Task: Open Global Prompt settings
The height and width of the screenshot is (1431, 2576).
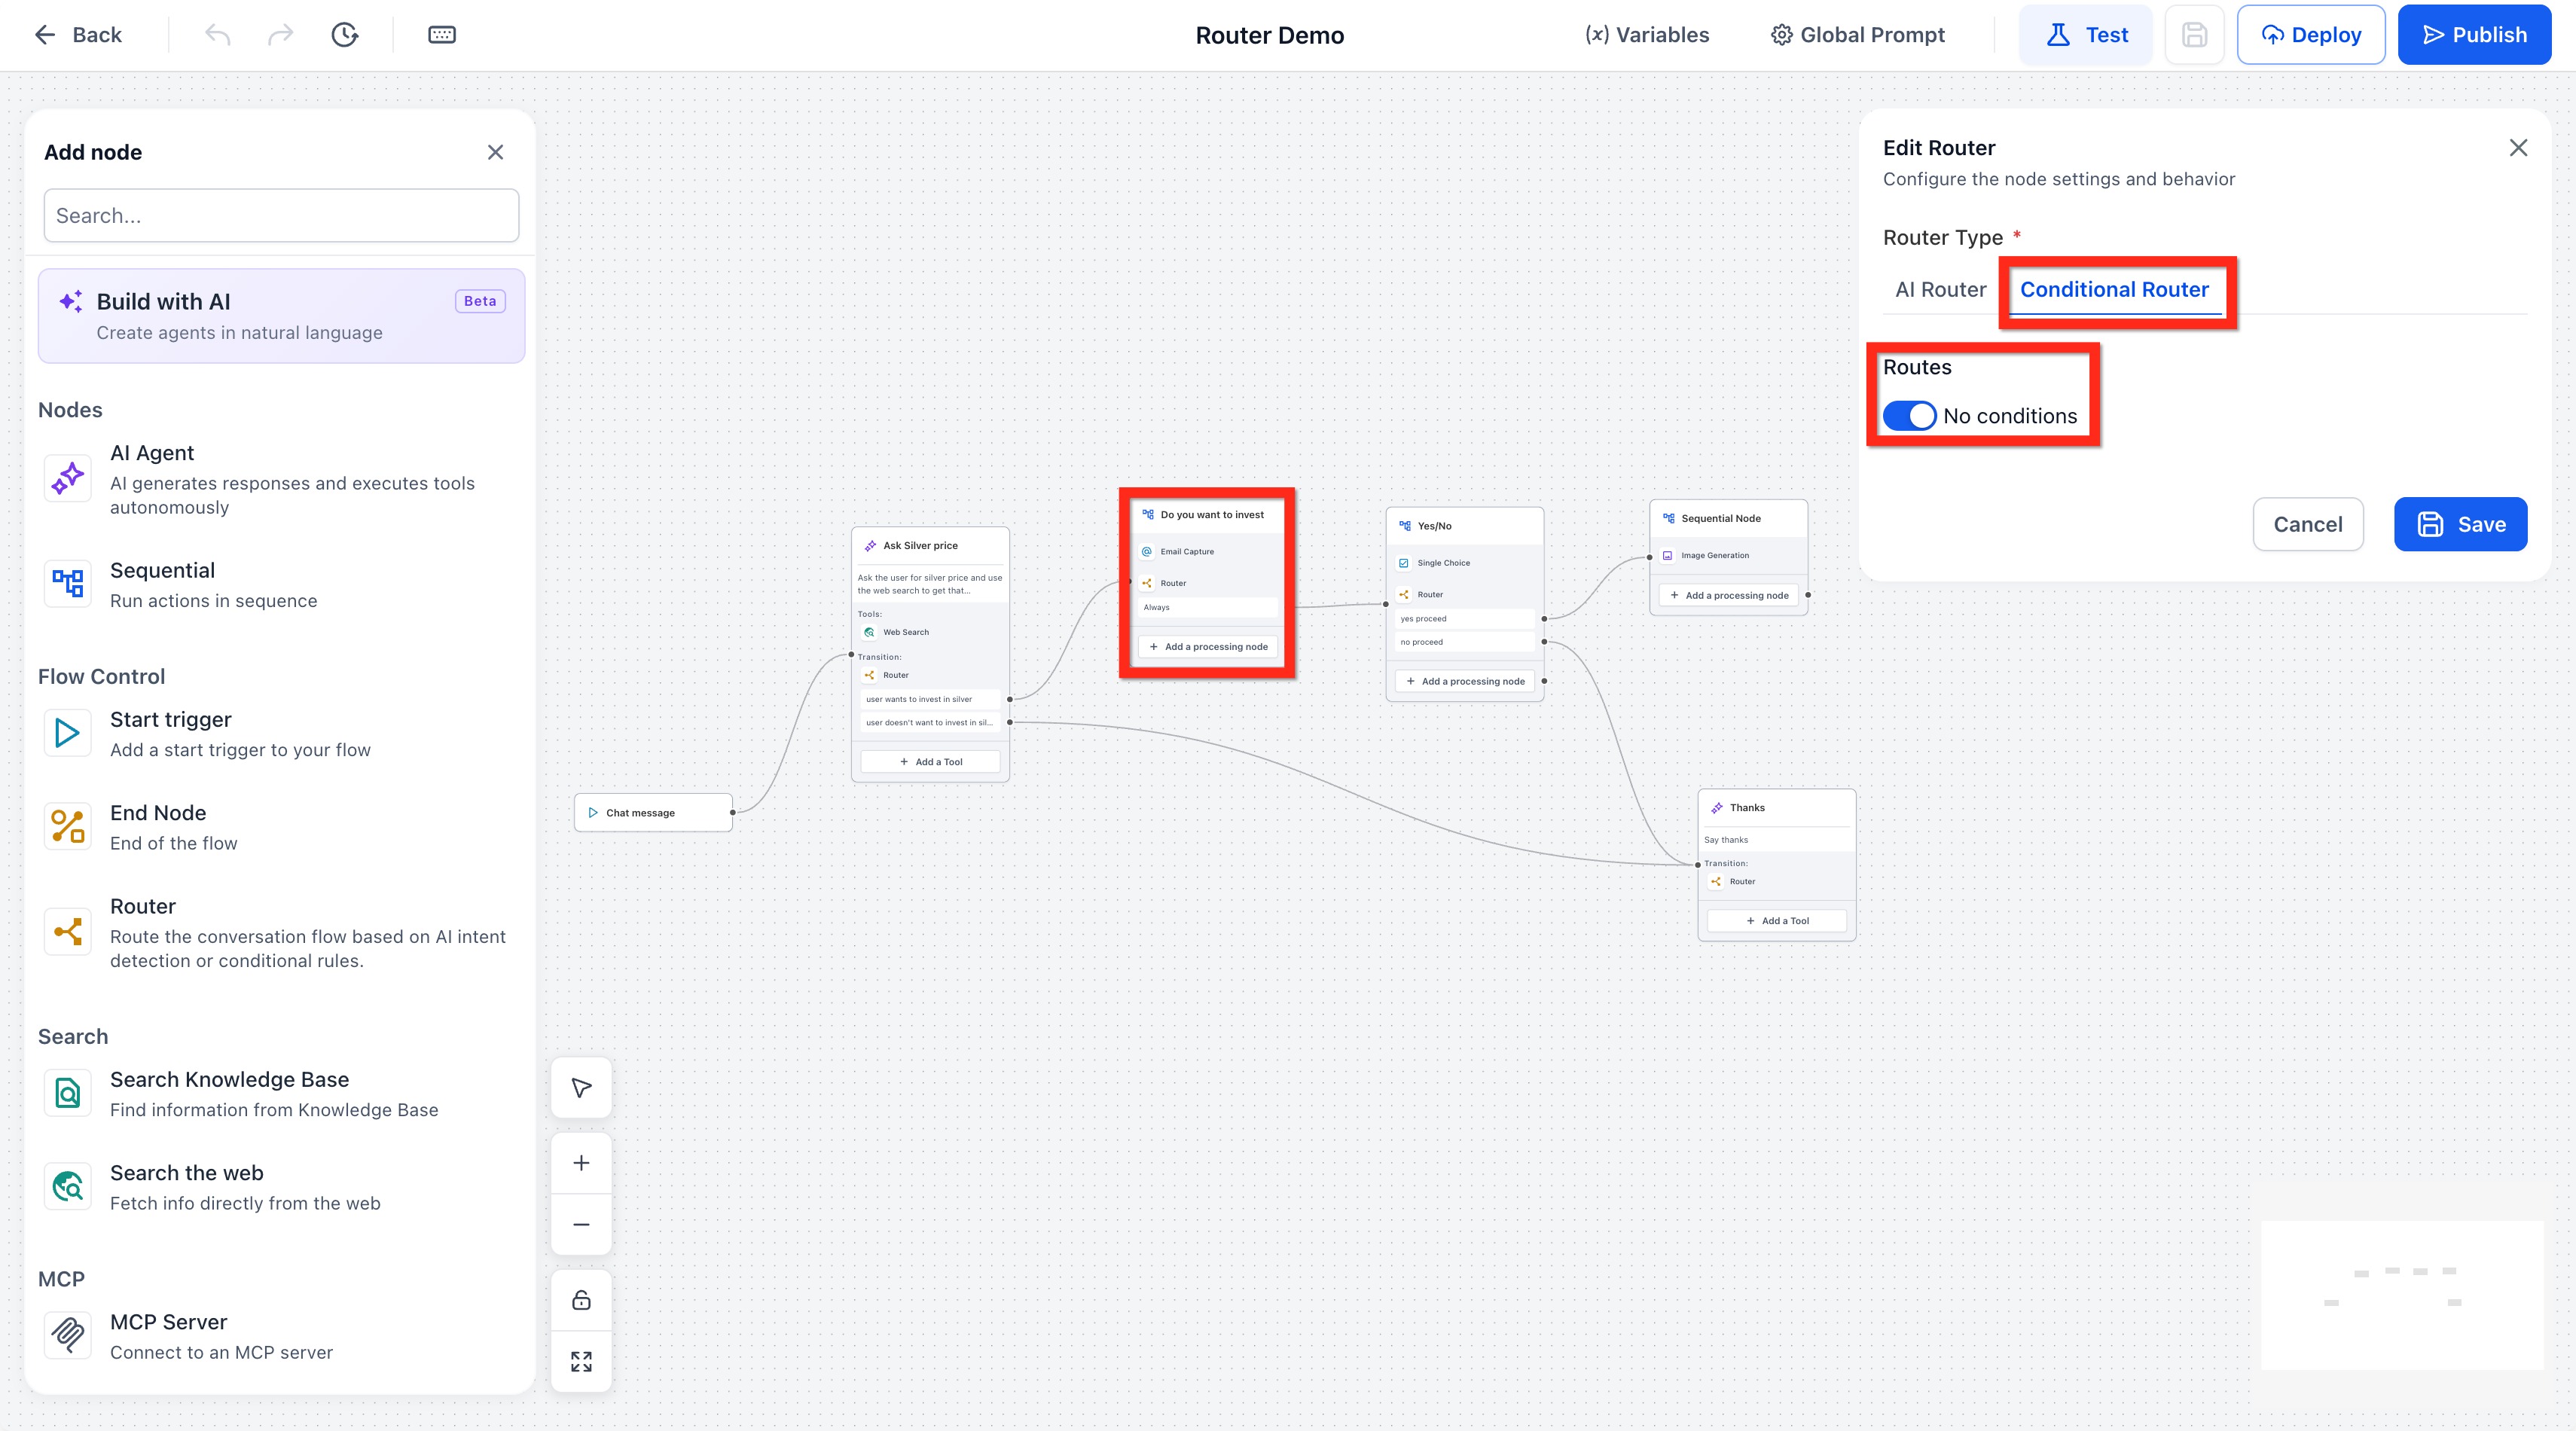Action: [1858, 35]
